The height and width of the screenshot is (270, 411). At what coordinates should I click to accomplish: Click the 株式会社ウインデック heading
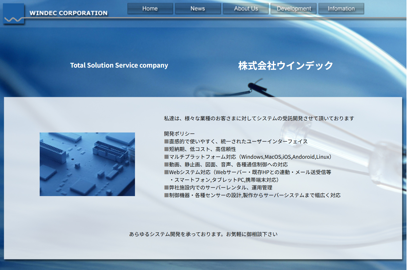pyautogui.click(x=286, y=65)
